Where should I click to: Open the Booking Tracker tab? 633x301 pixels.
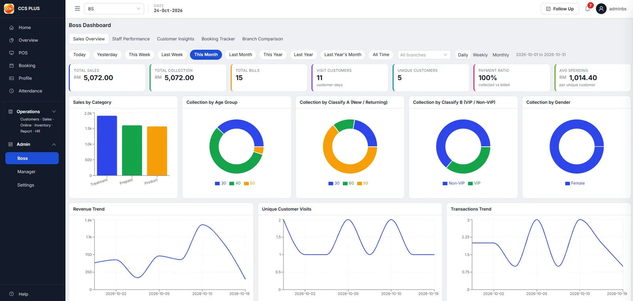pos(218,39)
